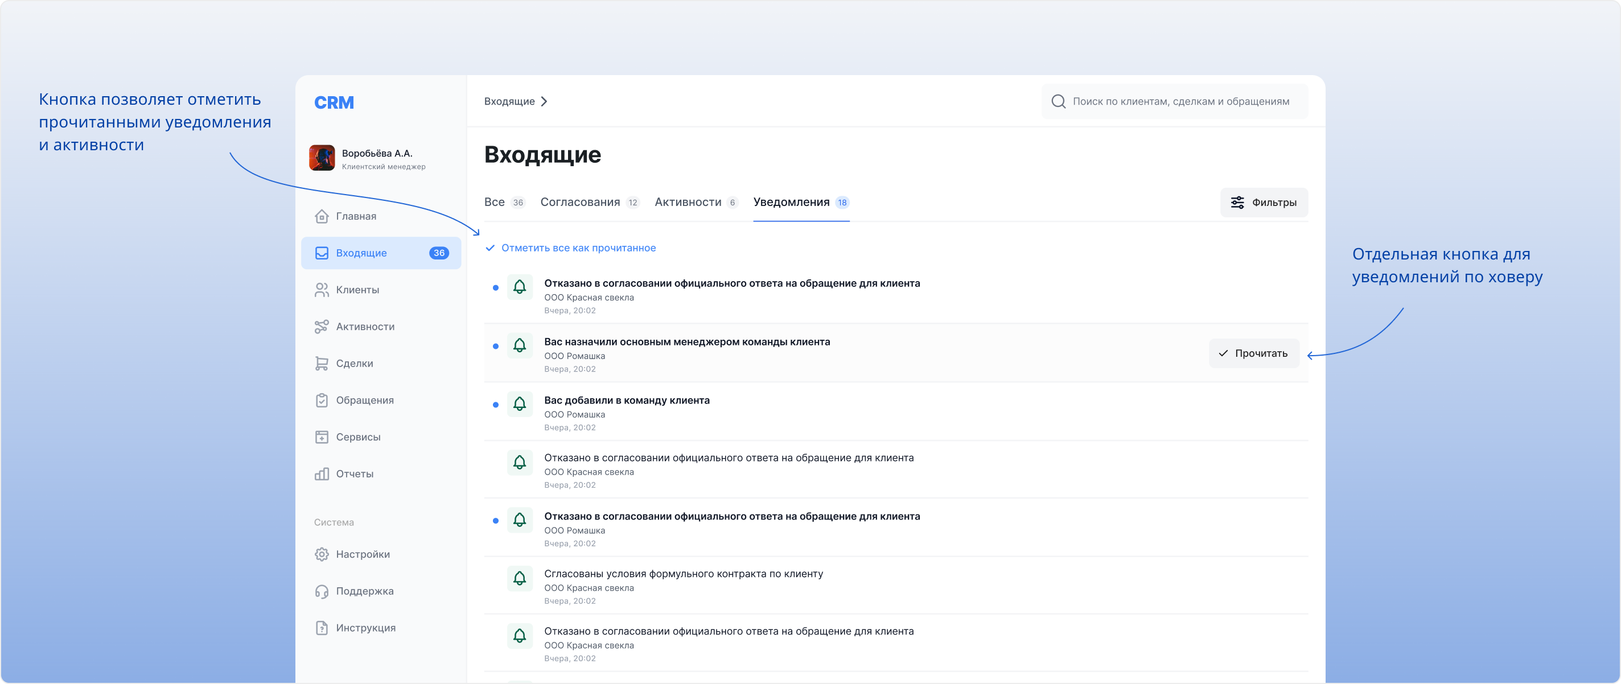Switch to the Все tab
Image resolution: width=1621 pixels, height=684 pixels.
(x=504, y=202)
